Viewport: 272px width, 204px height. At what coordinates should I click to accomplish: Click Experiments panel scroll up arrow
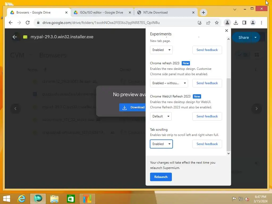228,39
